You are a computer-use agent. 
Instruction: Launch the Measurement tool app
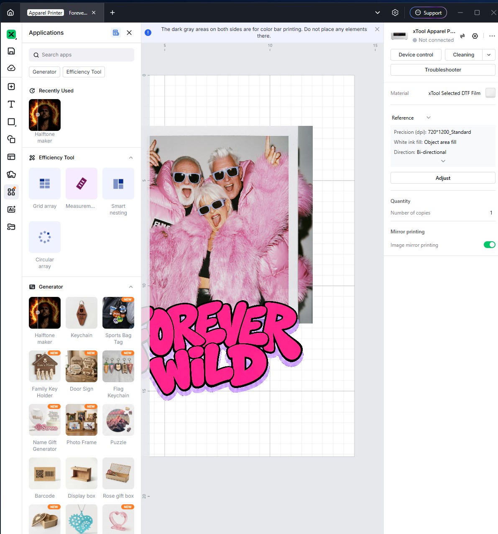[x=82, y=184]
